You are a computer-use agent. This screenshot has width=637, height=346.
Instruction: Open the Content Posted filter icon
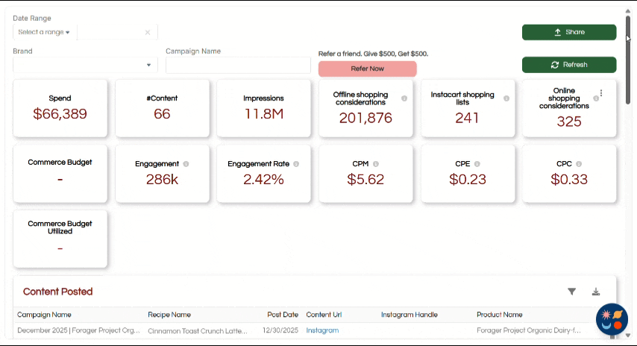pyautogui.click(x=572, y=292)
